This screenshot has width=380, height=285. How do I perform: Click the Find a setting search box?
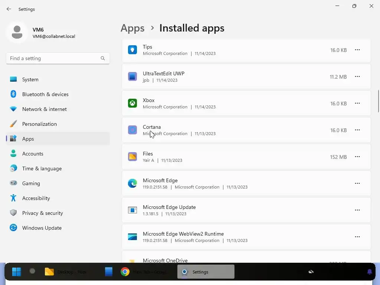coord(58,58)
